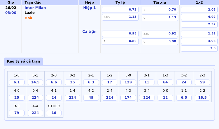The image size is (219, 129).
Task: Select Cả trận 1x2 odds 4.98
Action: tap(199, 41)
